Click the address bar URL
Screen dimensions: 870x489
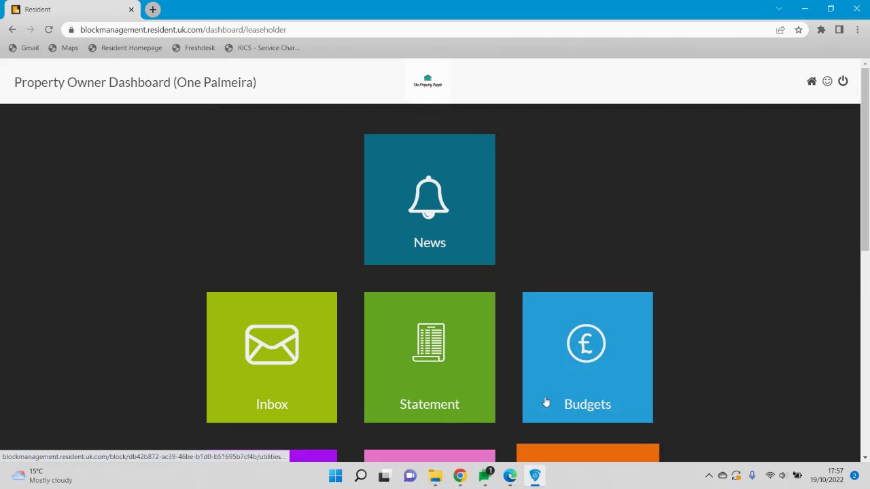pos(183,30)
